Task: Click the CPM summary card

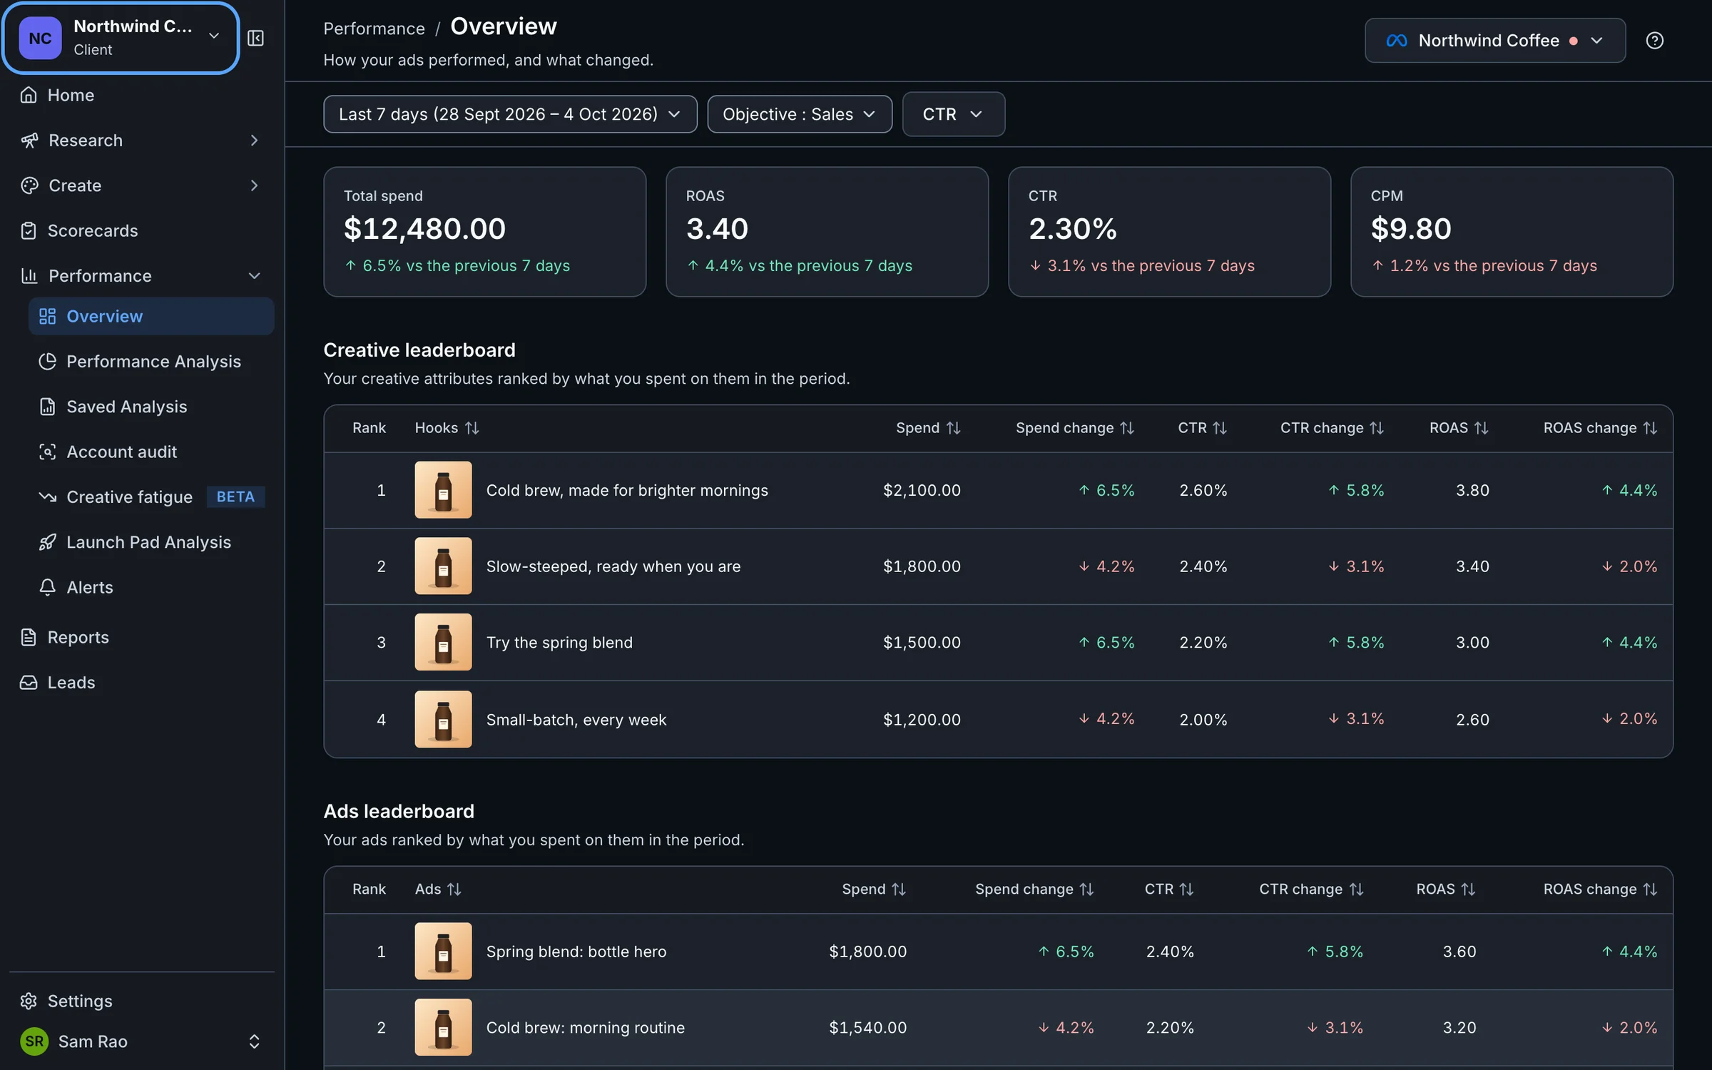Action: (x=1512, y=232)
